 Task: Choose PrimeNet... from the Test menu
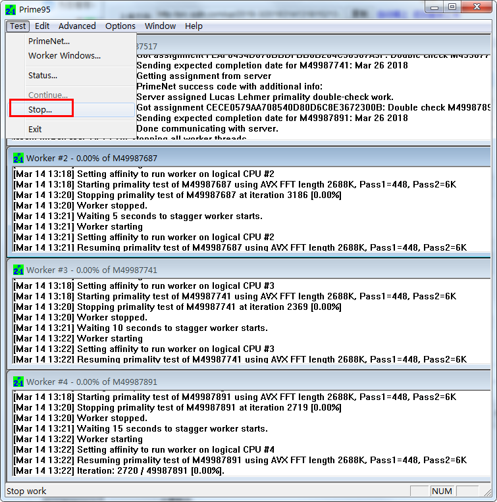tap(49, 41)
